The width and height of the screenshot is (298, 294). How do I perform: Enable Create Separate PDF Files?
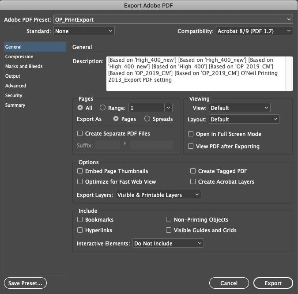(x=80, y=133)
